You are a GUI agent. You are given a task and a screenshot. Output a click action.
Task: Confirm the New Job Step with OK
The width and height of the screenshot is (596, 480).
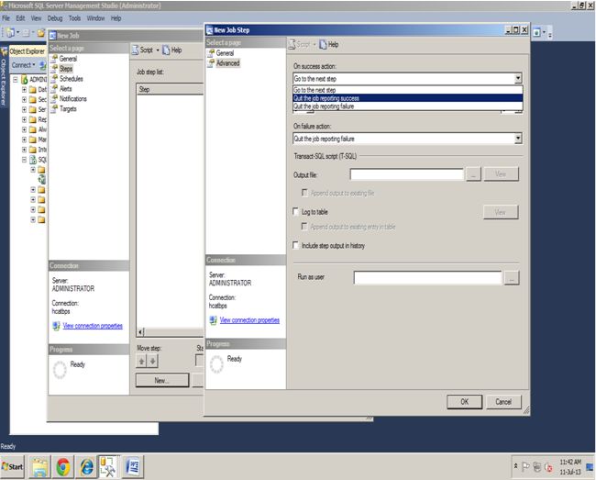465,402
